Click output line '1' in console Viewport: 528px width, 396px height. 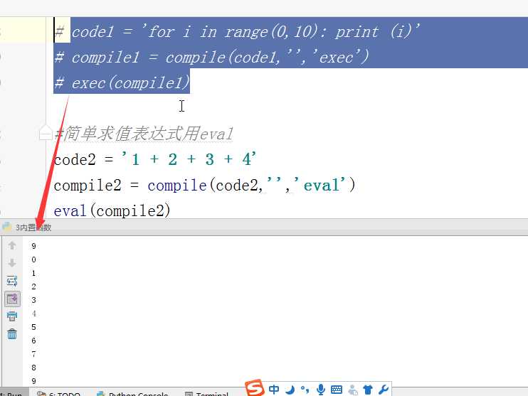click(x=33, y=273)
